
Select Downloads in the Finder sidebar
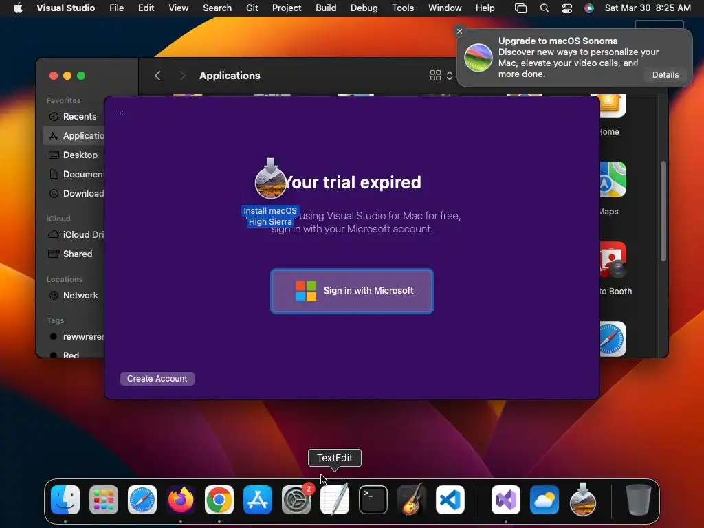click(73, 193)
